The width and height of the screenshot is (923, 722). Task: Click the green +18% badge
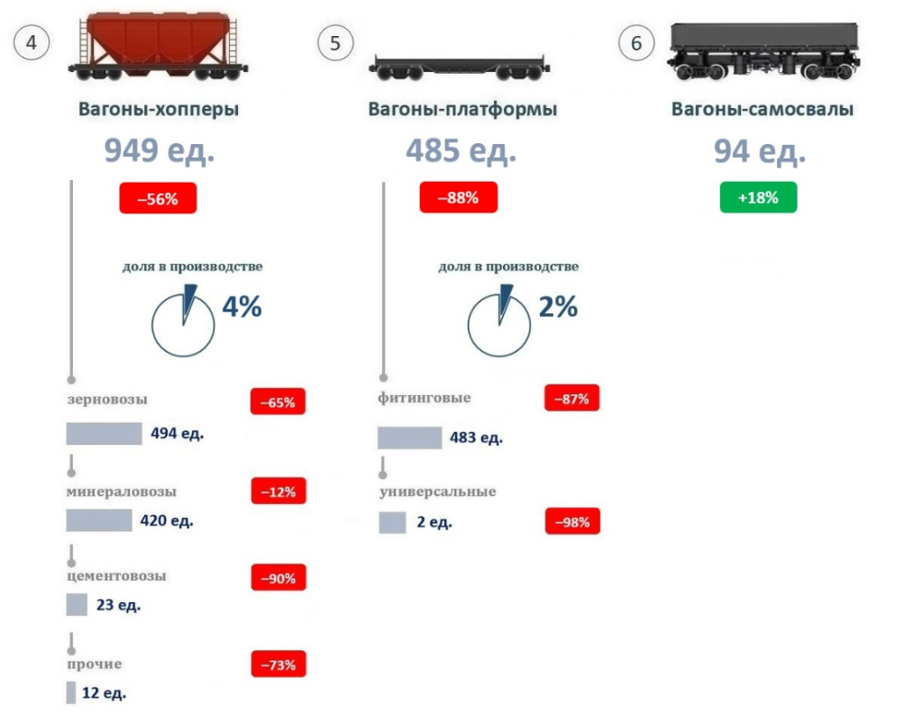click(x=758, y=197)
